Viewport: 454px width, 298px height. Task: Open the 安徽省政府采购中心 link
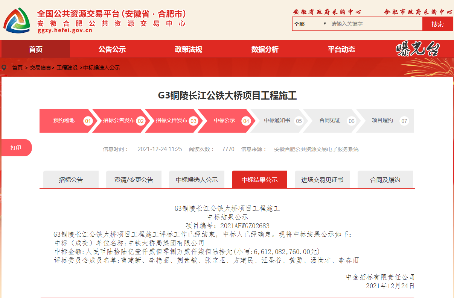click(x=327, y=12)
